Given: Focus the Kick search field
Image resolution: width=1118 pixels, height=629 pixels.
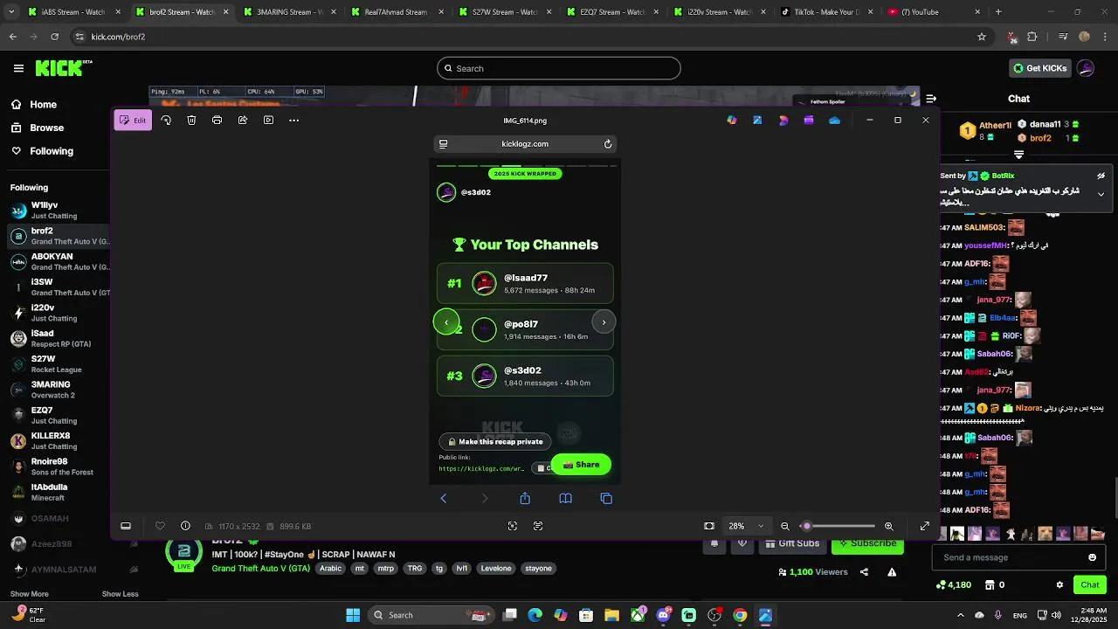Looking at the screenshot, I should tap(559, 68).
